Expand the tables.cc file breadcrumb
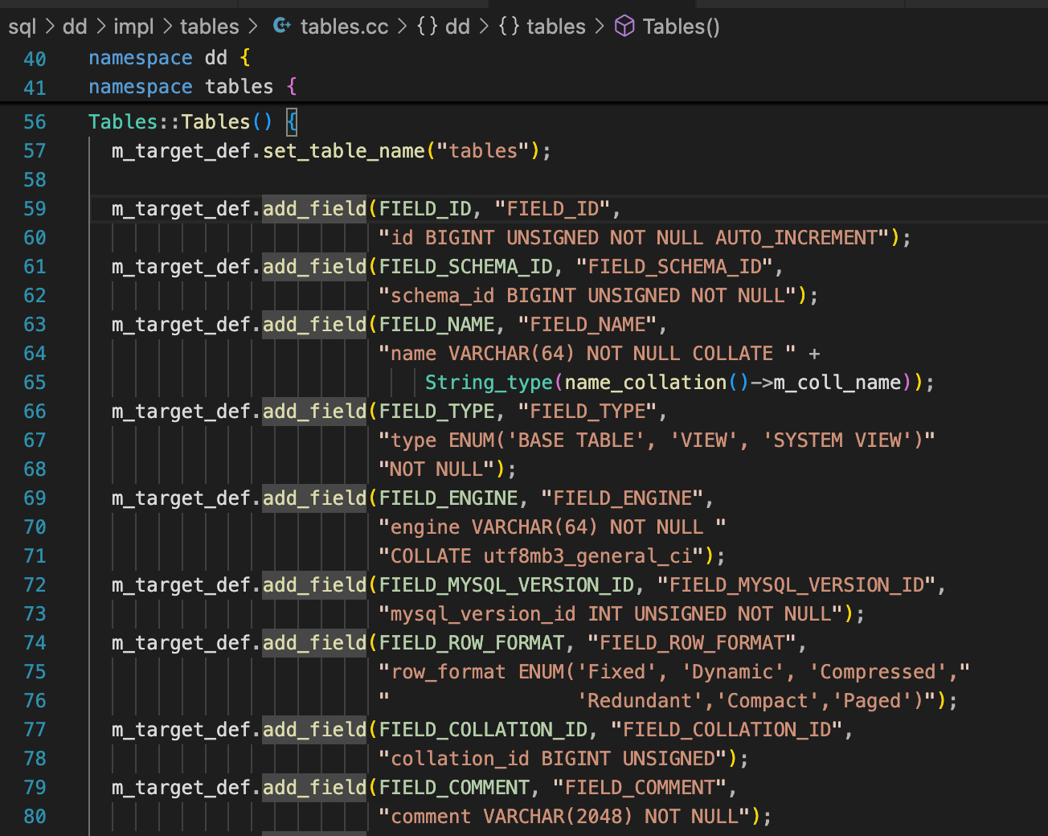The width and height of the screenshot is (1048, 836). pyautogui.click(x=344, y=27)
